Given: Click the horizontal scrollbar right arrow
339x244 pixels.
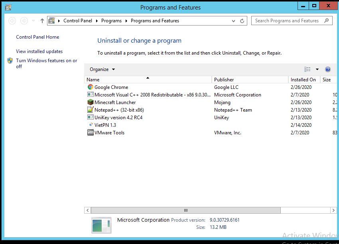Looking at the screenshot, I should pos(333,210).
